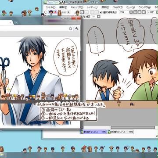
Task: Click the bookmark star icon in browser
Action: tap(71, 29)
